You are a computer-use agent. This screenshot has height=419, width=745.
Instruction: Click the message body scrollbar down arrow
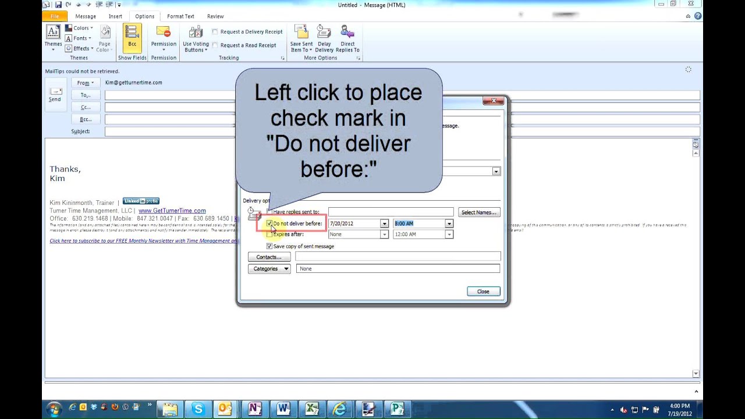point(696,373)
